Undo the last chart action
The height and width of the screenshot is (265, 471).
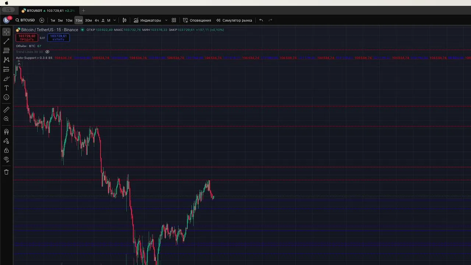261,20
